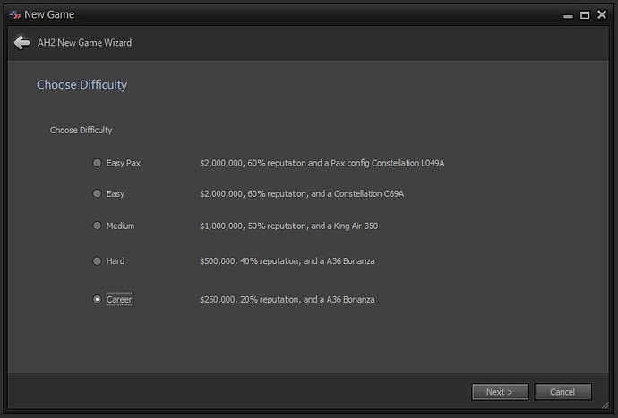The height and width of the screenshot is (418, 618).
Task: Go back using the left arrow icon
Action: pyautogui.click(x=21, y=43)
